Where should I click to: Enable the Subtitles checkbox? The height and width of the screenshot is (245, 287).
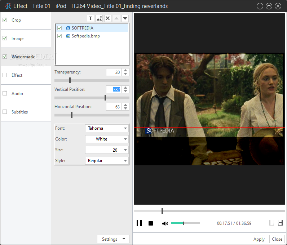pos(5,112)
